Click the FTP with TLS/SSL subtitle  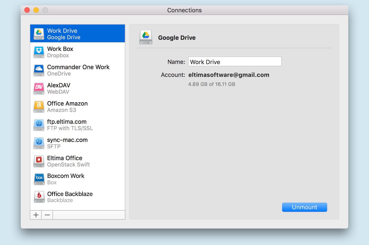click(x=70, y=128)
